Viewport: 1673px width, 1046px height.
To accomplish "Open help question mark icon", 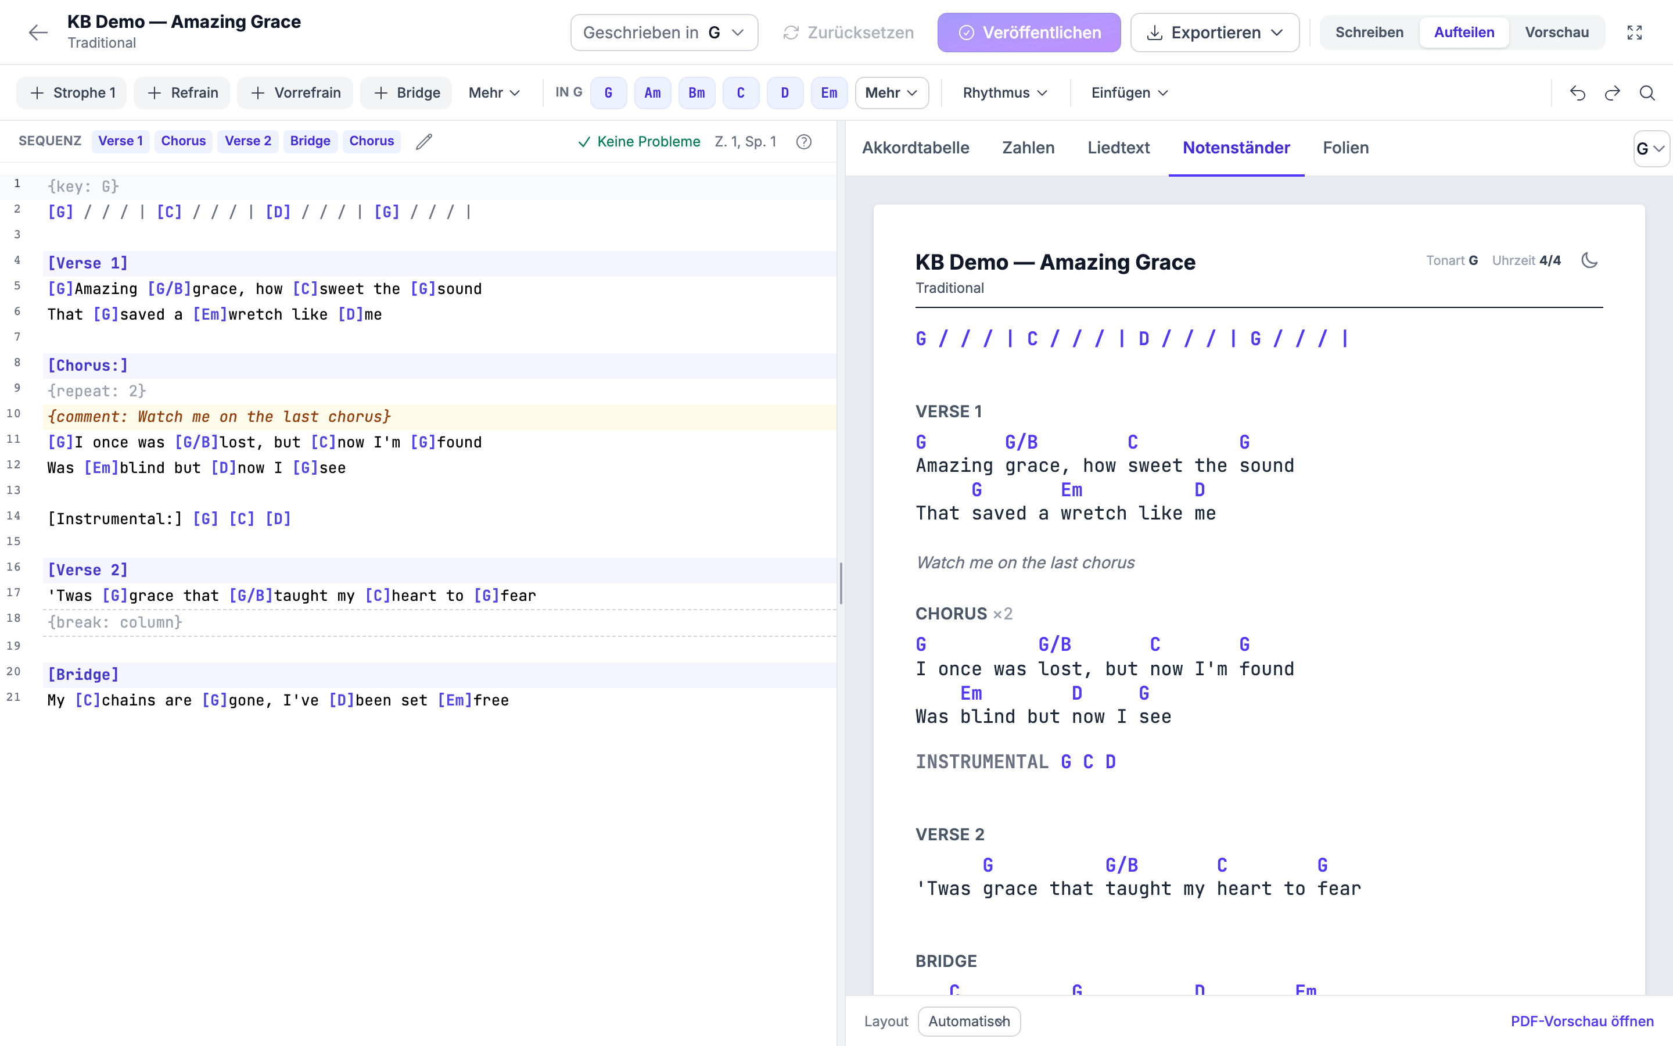I will click(803, 142).
